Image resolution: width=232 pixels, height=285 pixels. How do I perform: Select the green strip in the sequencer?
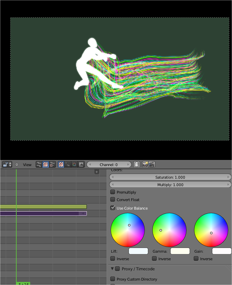coord(43,207)
